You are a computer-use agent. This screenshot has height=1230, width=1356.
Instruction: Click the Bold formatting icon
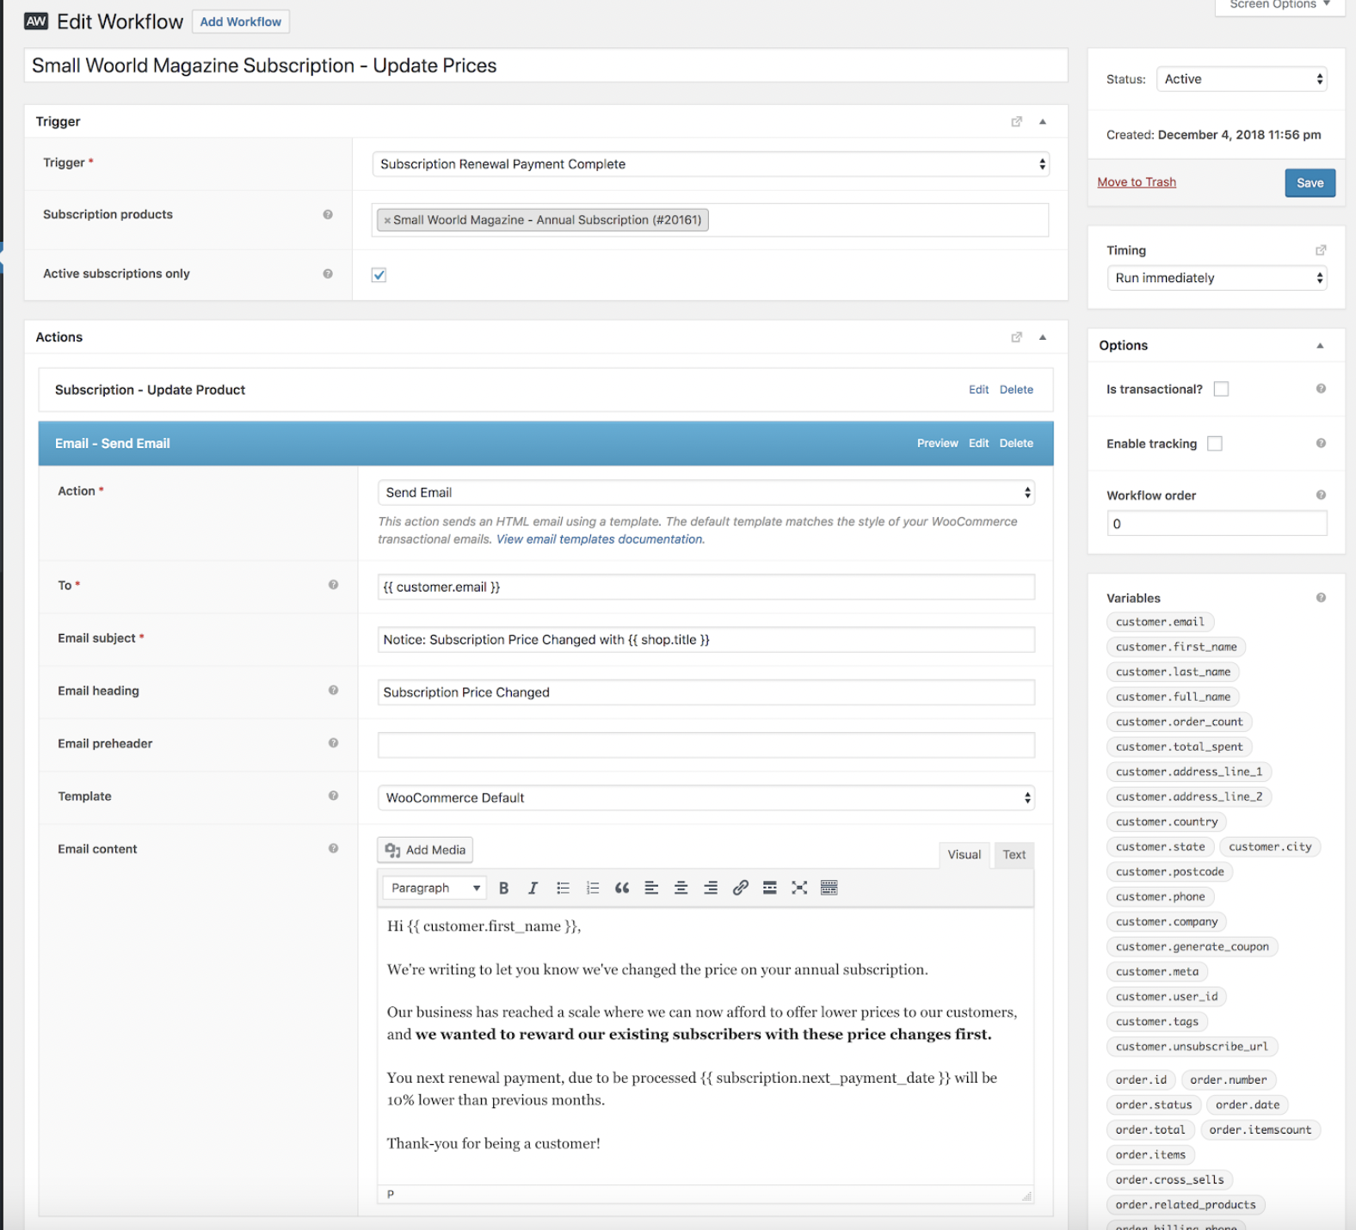click(x=503, y=888)
